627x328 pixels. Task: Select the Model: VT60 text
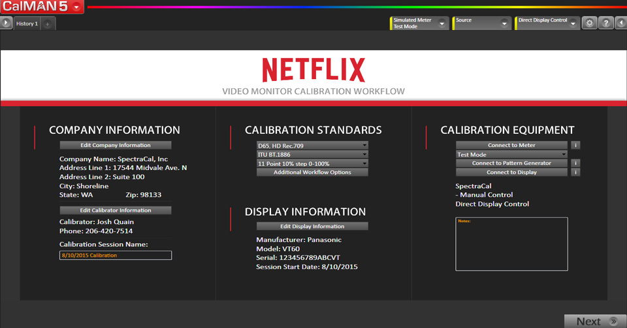278,249
